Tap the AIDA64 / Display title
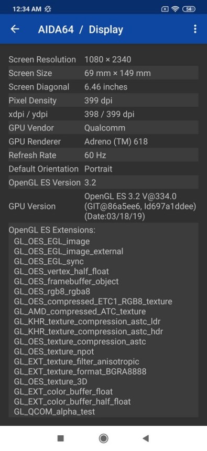The width and height of the screenshot is (207, 451). [x=81, y=29]
